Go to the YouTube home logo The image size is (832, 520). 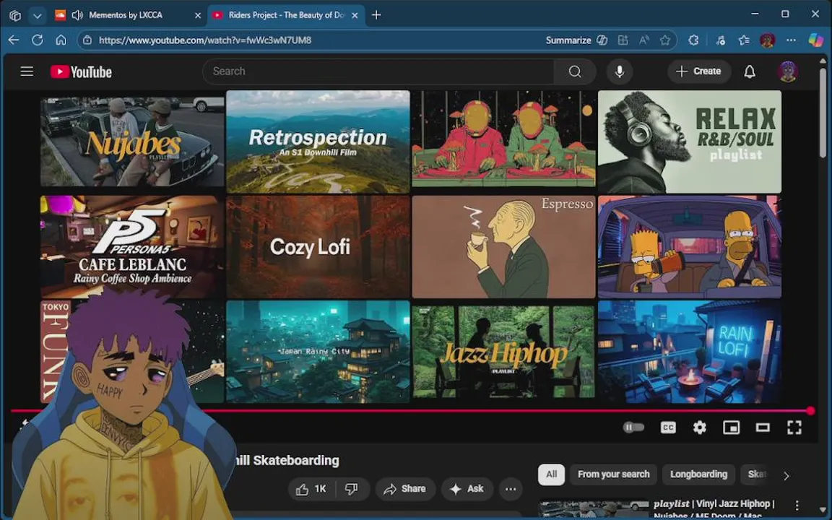[x=81, y=71]
